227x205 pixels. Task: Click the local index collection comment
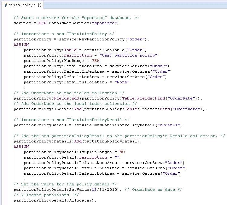[x=75, y=104]
